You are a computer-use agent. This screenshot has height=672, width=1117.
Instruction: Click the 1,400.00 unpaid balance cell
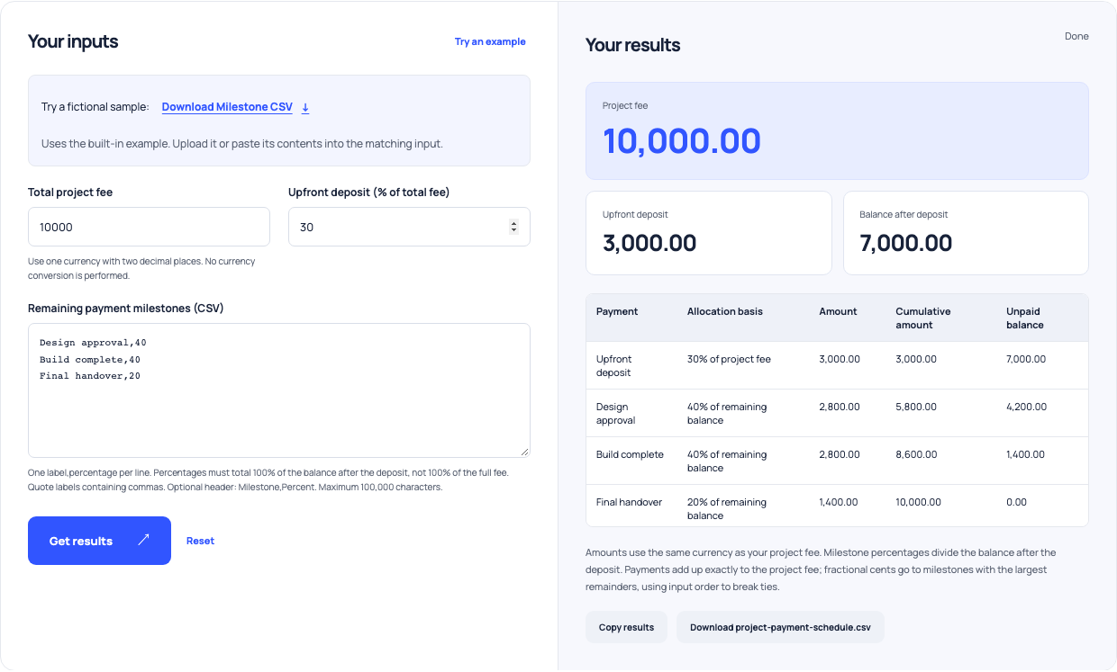tap(1026, 454)
